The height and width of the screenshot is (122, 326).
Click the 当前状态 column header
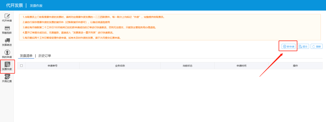tap(187, 66)
